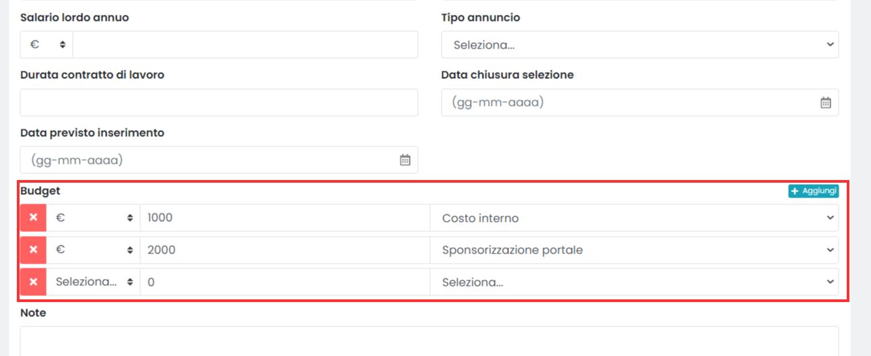Change Costo interno budget type

[x=634, y=218]
